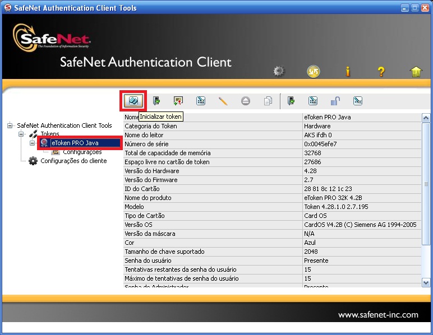Click the 'Versão do Hardware' label

click(x=152, y=171)
